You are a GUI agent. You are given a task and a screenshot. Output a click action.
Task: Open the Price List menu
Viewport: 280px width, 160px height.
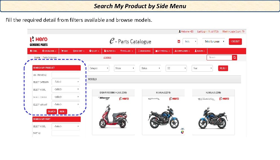point(127,51)
